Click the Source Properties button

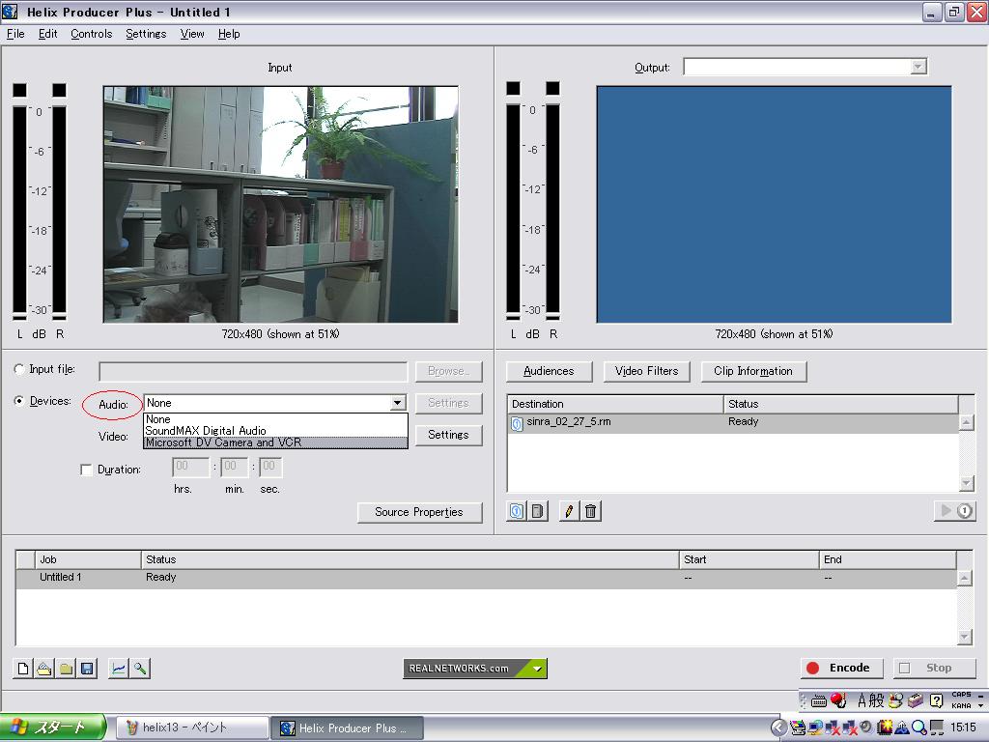[x=419, y=512]
